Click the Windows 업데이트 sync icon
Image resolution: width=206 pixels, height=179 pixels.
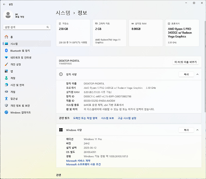(6, 112)
